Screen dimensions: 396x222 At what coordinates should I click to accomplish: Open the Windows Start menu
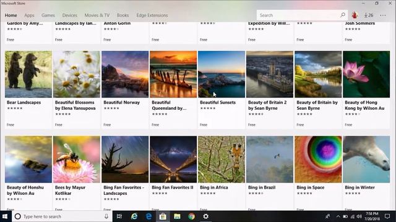pos(5,216)
